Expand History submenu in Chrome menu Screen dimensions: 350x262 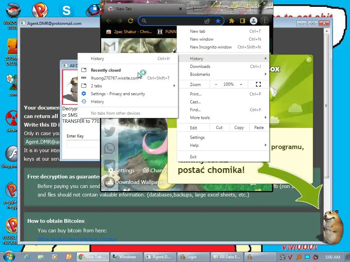point(223,59)
